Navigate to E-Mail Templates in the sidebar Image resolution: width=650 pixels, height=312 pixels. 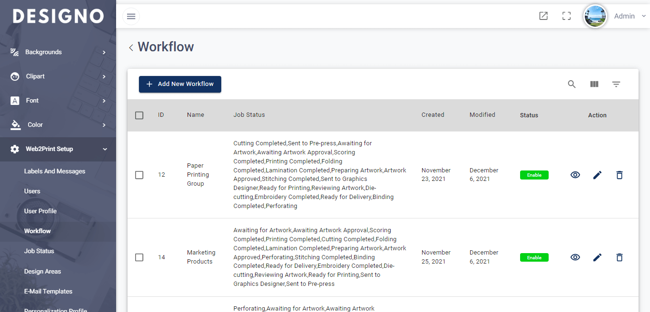pos(48,291)
